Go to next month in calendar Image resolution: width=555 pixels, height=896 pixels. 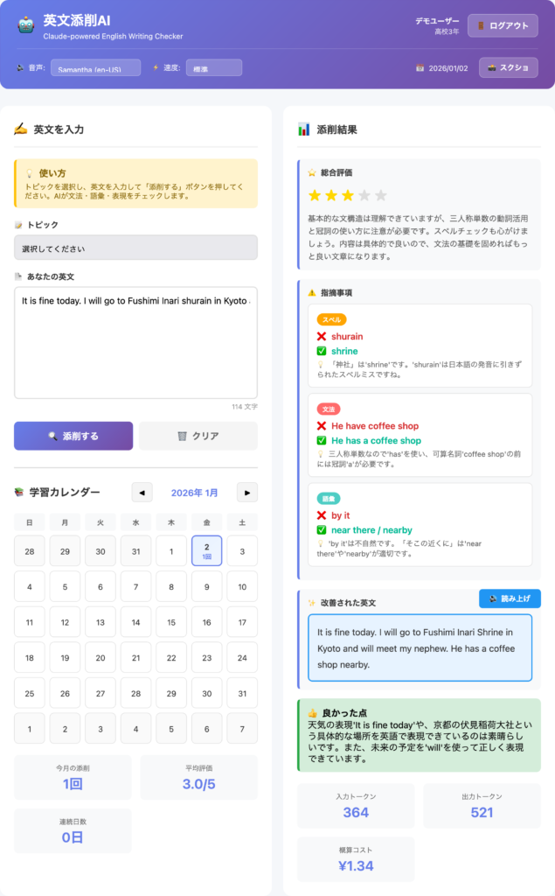pyautogui.click(x=247, y=493)
